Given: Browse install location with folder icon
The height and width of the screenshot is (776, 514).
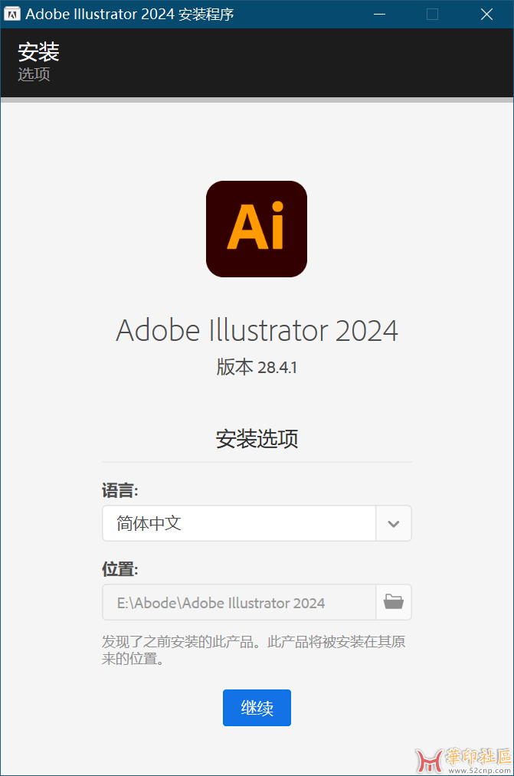Looking at the screenshot, I should (x=394, y=602).
